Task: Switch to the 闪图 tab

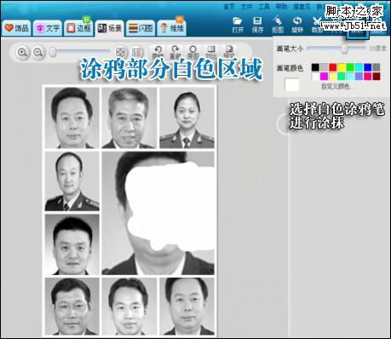Action: (141, 28)
